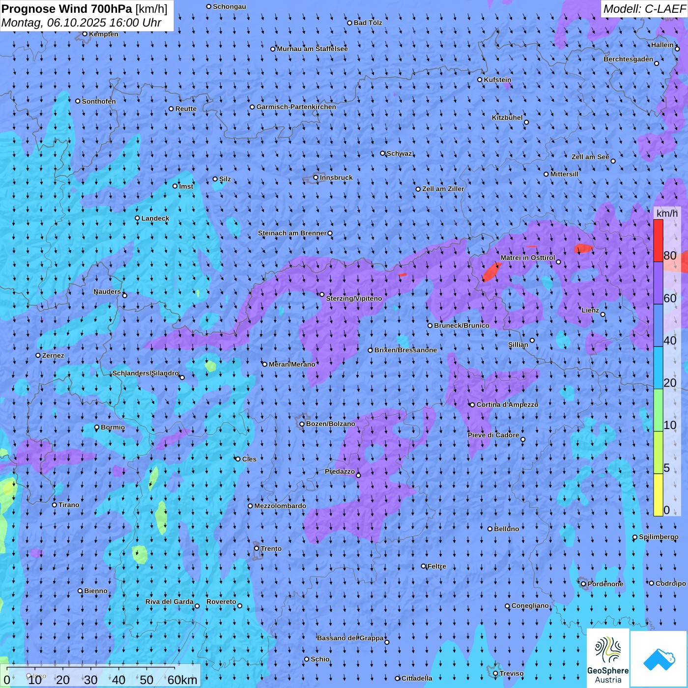Click the 'Mezzolombardo' label

[280, 506]
